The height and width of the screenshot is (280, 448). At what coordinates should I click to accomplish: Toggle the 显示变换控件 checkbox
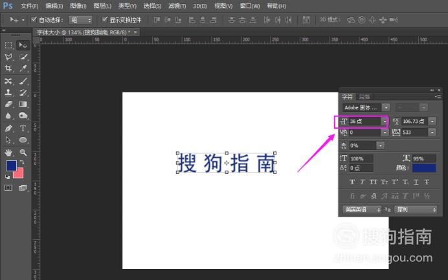[105, 19]
